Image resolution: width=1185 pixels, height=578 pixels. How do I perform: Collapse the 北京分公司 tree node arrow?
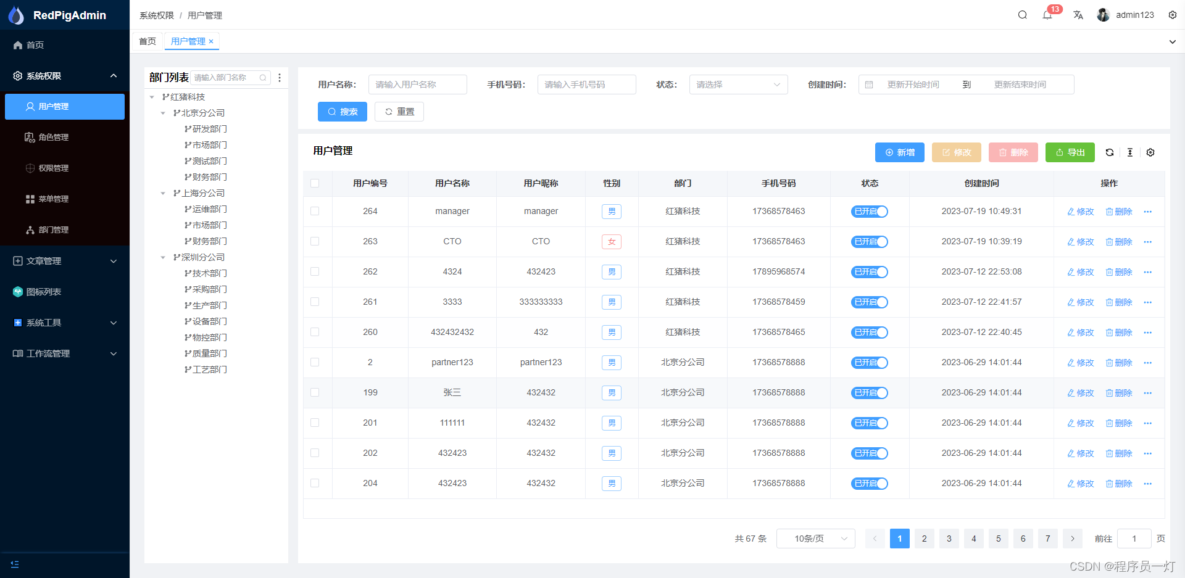[163, 114]
